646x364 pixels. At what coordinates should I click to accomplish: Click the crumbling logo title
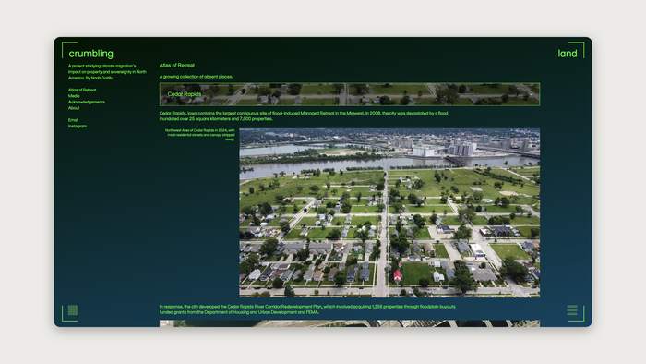pos(90,54)
